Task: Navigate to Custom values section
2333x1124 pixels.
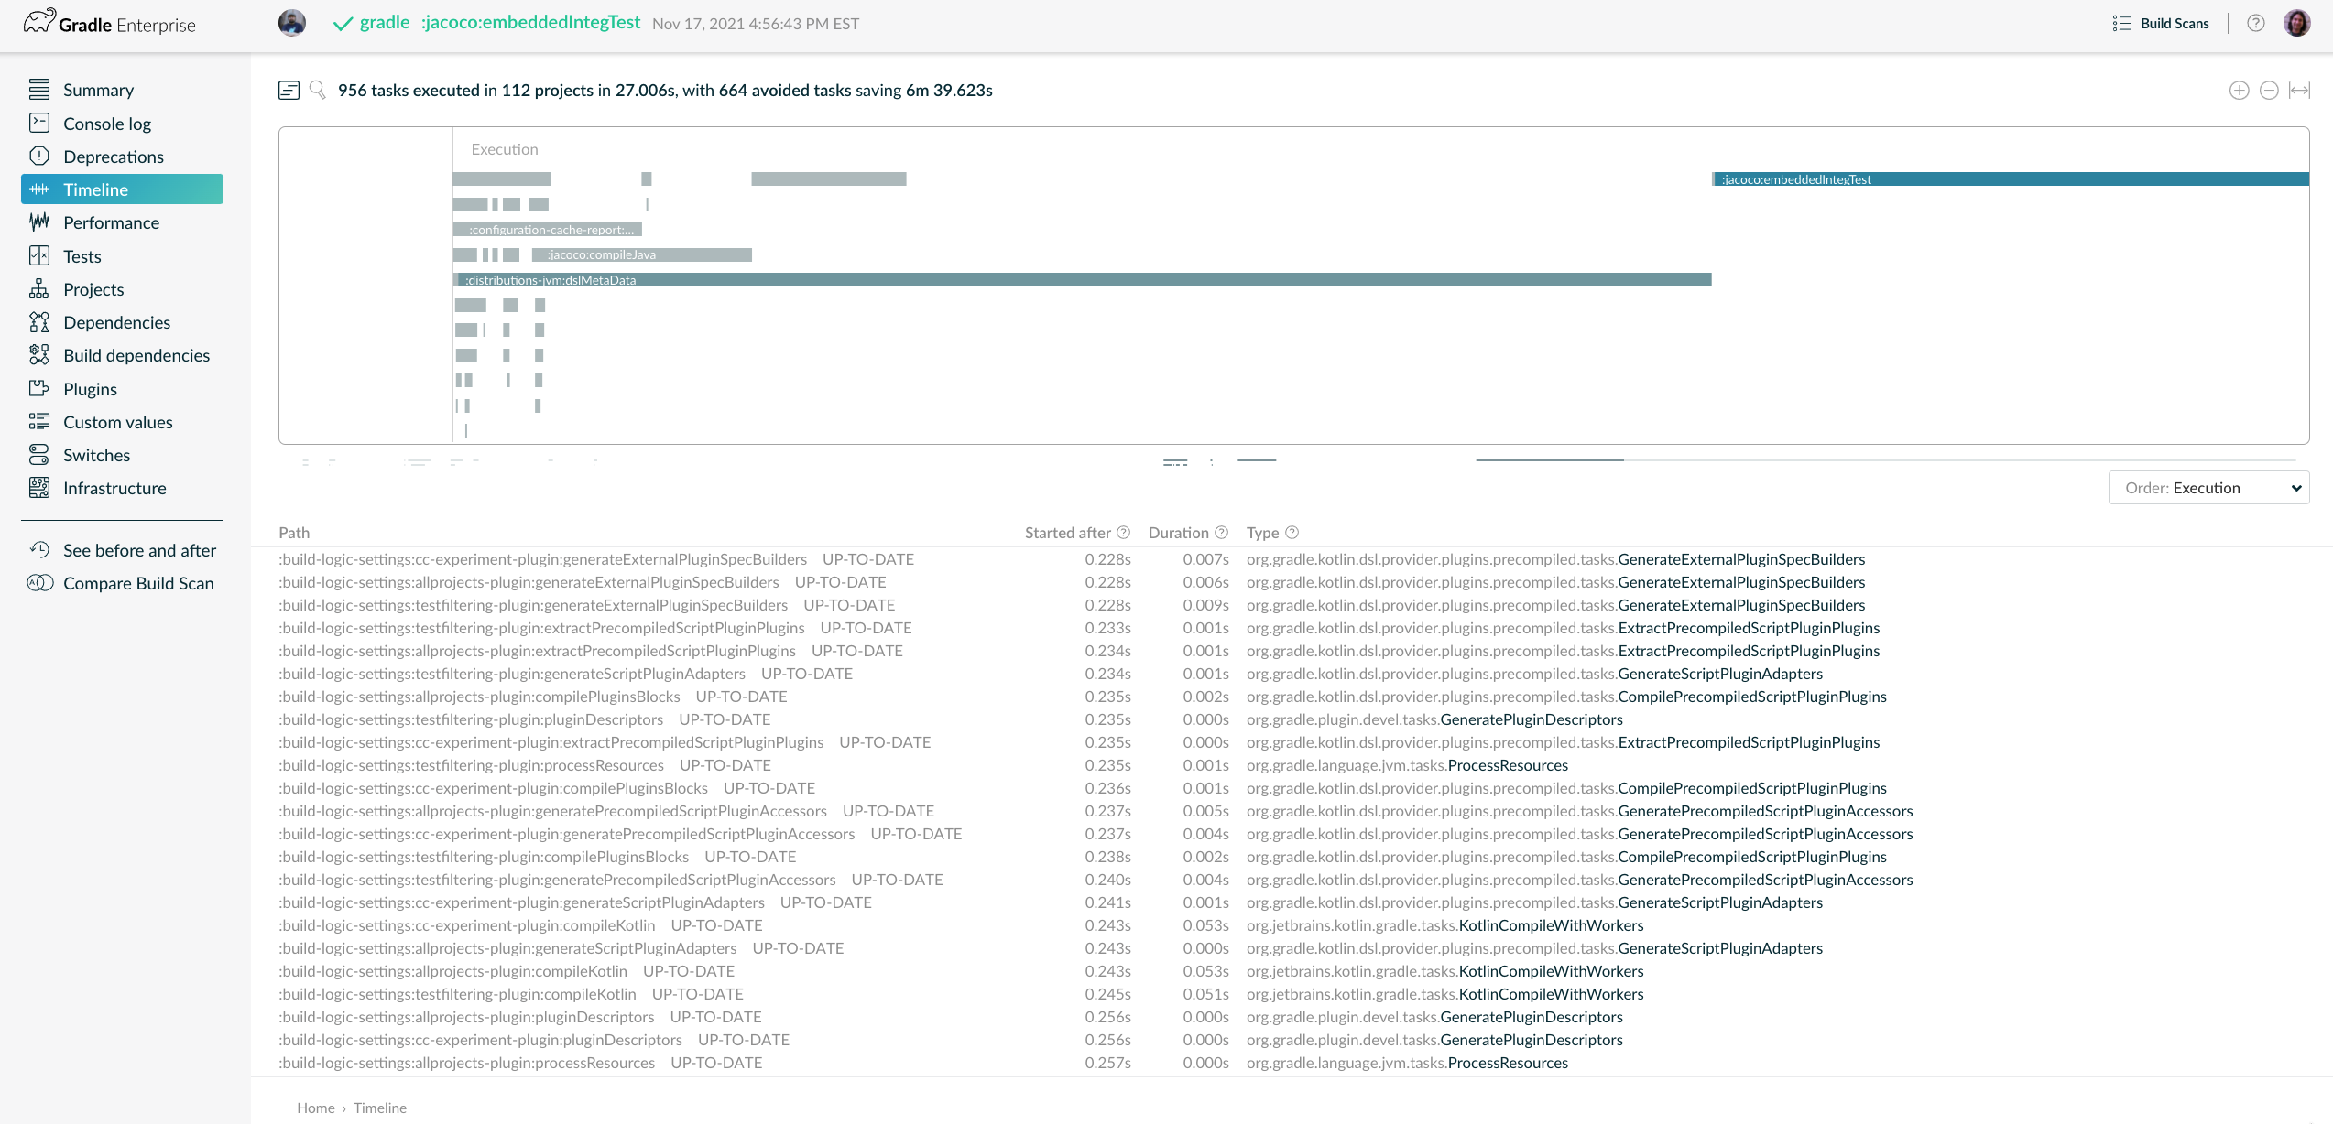Action: click(x=117, y=422)
